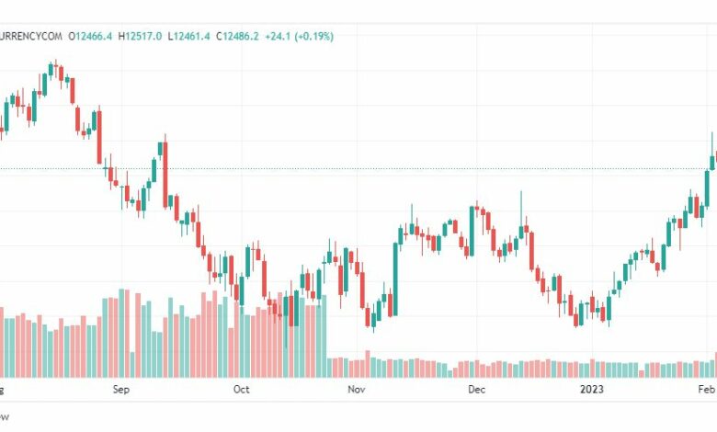This screenshot has width=717, height=432.
Task: Select the Sep label on time axis
Action: [122, 390]
